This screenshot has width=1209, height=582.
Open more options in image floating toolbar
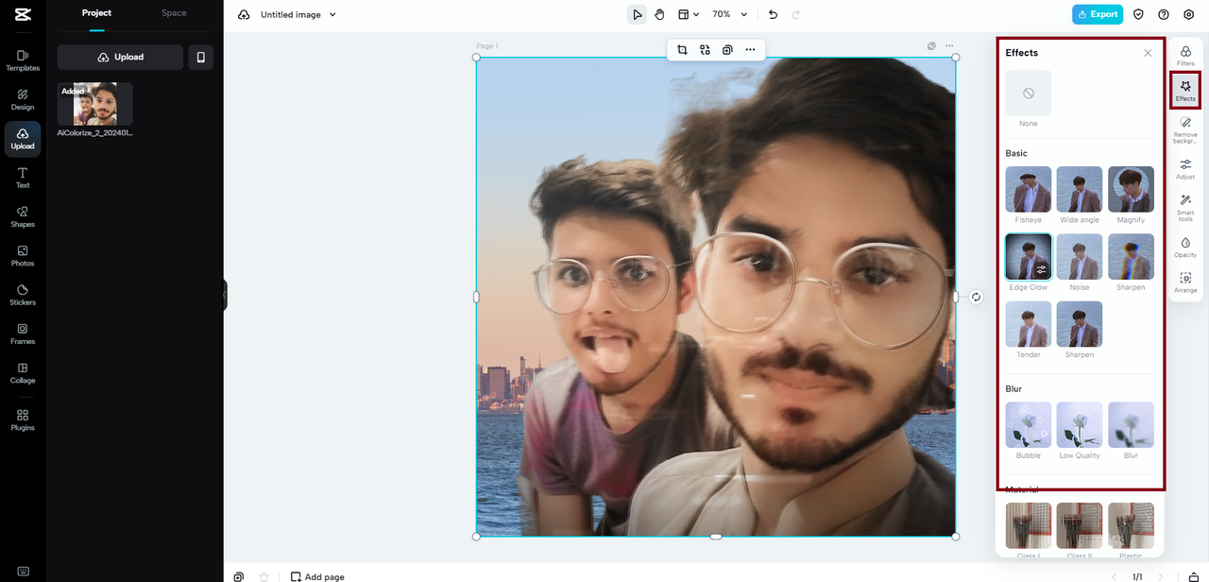[x=750, y=49]
